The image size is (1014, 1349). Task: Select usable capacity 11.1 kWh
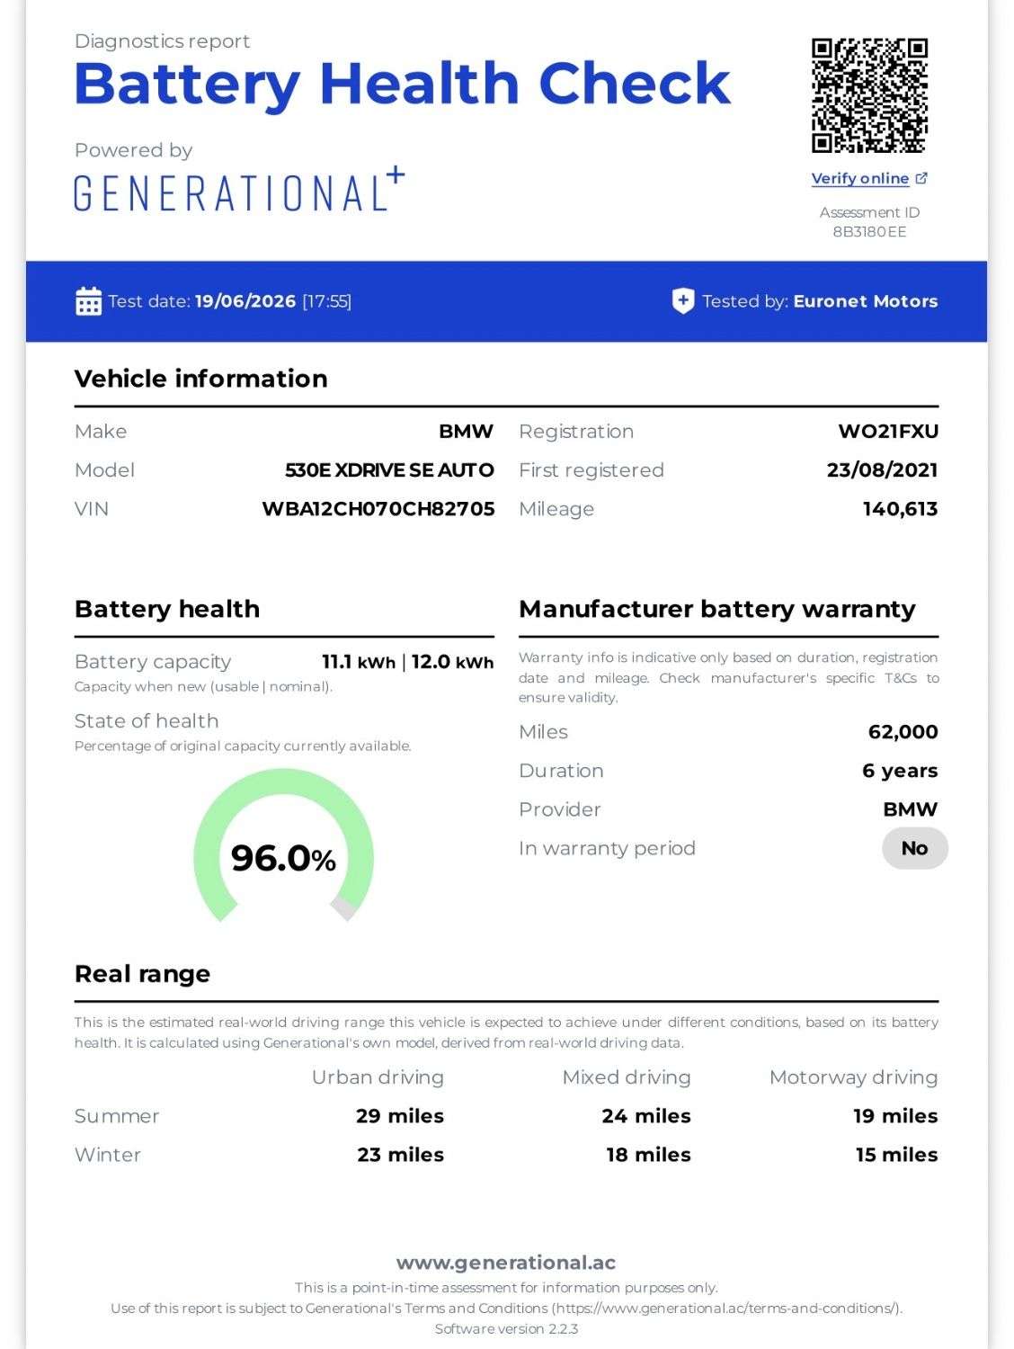tap(359, 662)
